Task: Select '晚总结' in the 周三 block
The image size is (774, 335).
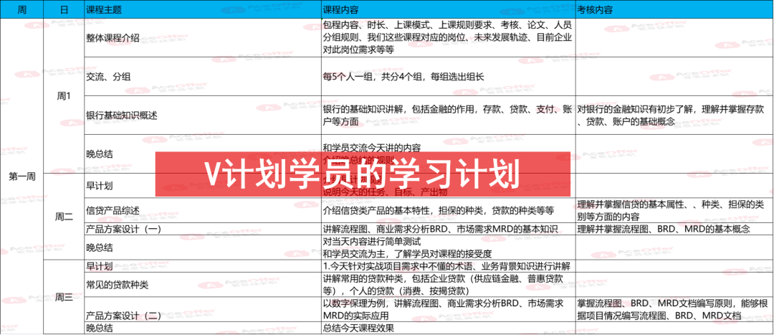Action: coord(202,328)
